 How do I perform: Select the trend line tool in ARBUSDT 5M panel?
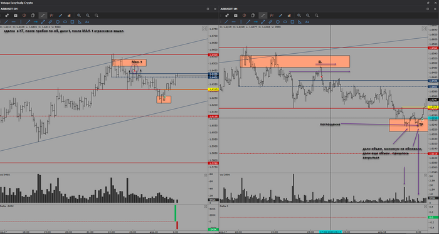[6, 22]
